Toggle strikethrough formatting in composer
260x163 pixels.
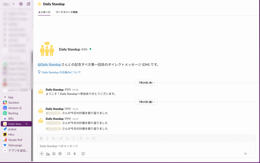[x=53, y=138]
